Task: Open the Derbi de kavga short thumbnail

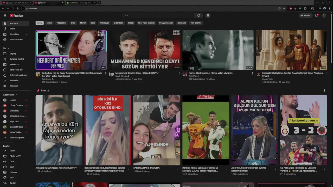Action: [206, 130]
